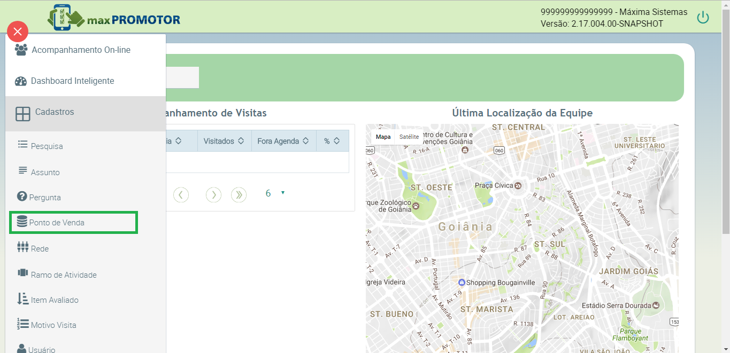This screenshot has height=353, width=730.
Task: Switch map to Satélite view
Action: pyautogui.click(x=409, y=137)
